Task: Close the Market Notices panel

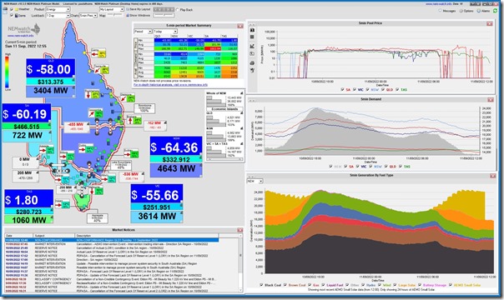Action: point(239,230)
